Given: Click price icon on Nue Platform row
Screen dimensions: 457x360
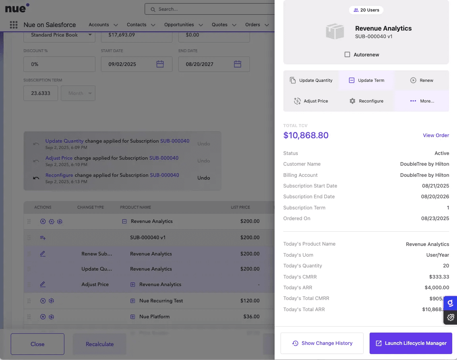Looking at the screenshot, I should coord(51,317).
